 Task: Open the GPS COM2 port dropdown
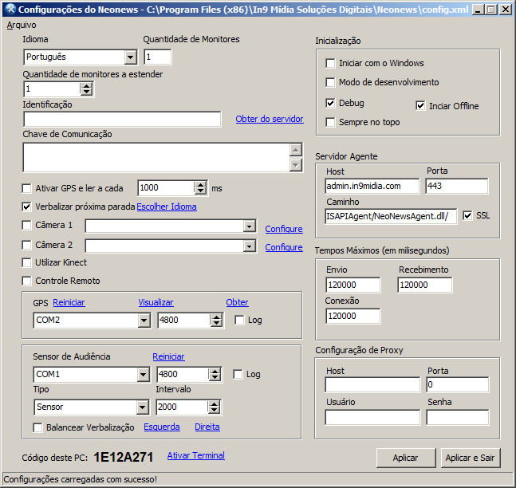pyautogui.click(x=144, y=321)
